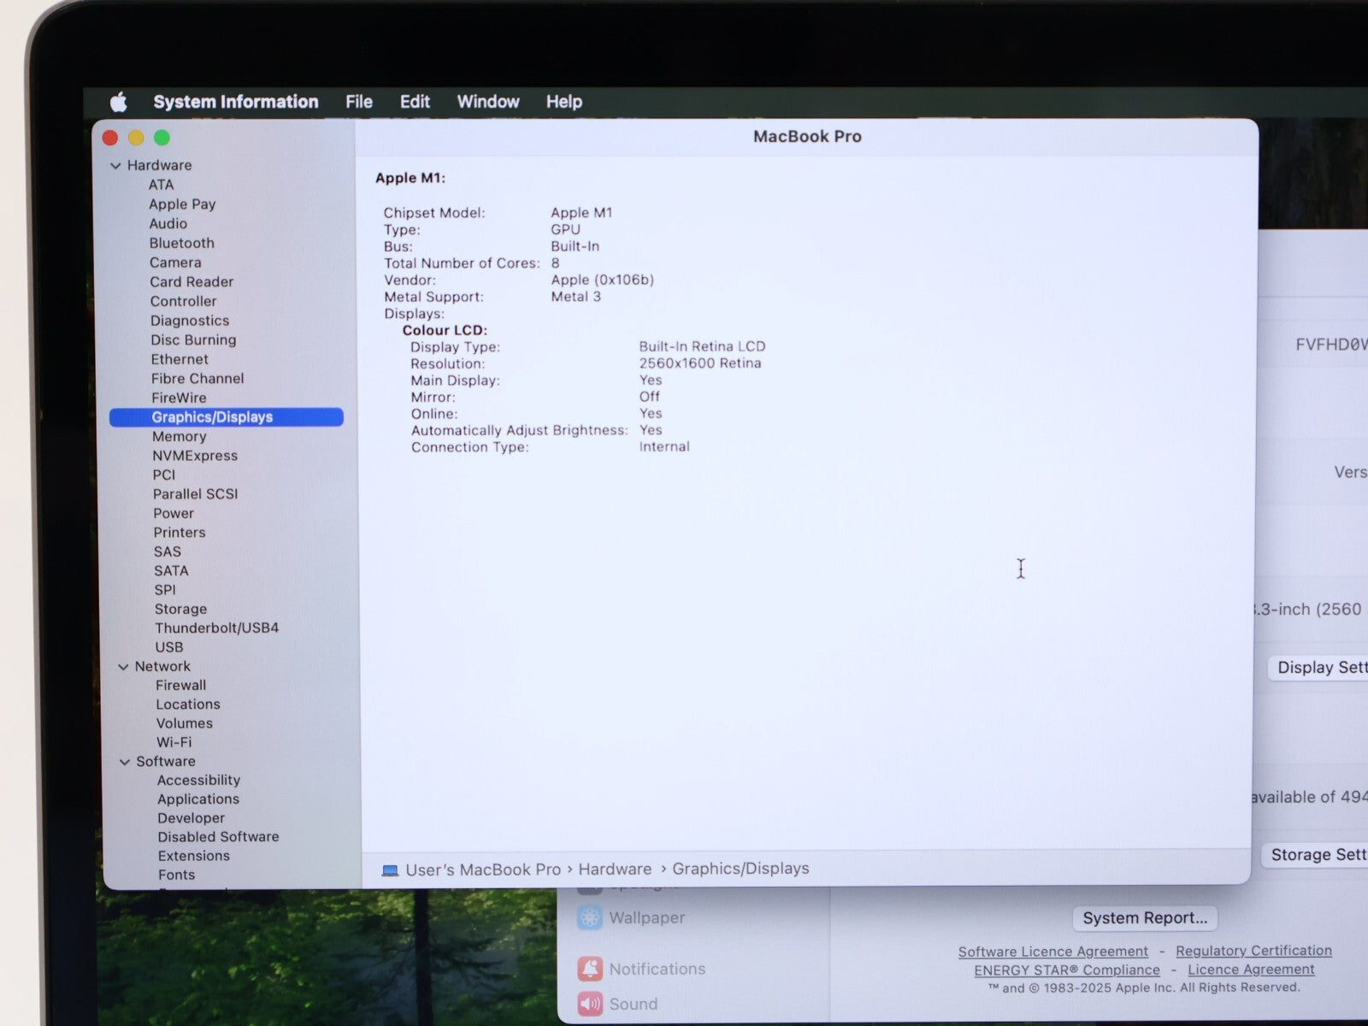
Task: Select Fibre Channel in the sidebar
Action: click(198, 379)
